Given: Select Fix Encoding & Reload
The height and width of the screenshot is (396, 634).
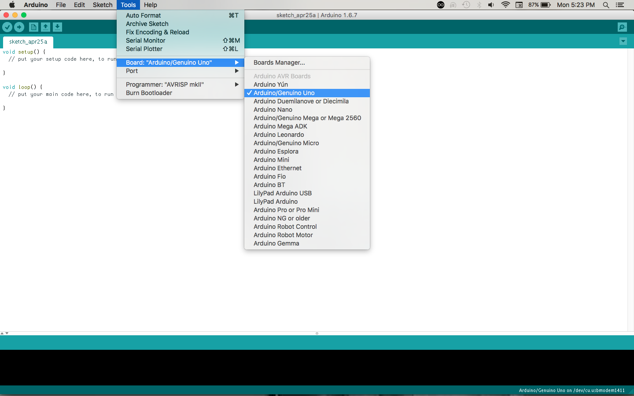Looking at the screenshot, I should pos(181,32).
